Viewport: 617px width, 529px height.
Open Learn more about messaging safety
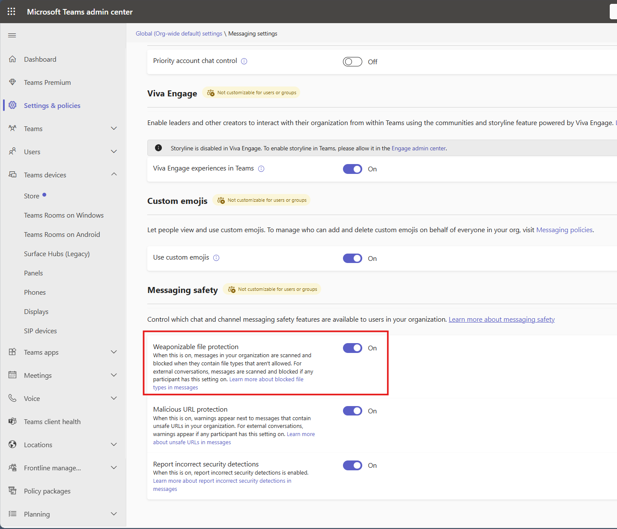[501, 320]
